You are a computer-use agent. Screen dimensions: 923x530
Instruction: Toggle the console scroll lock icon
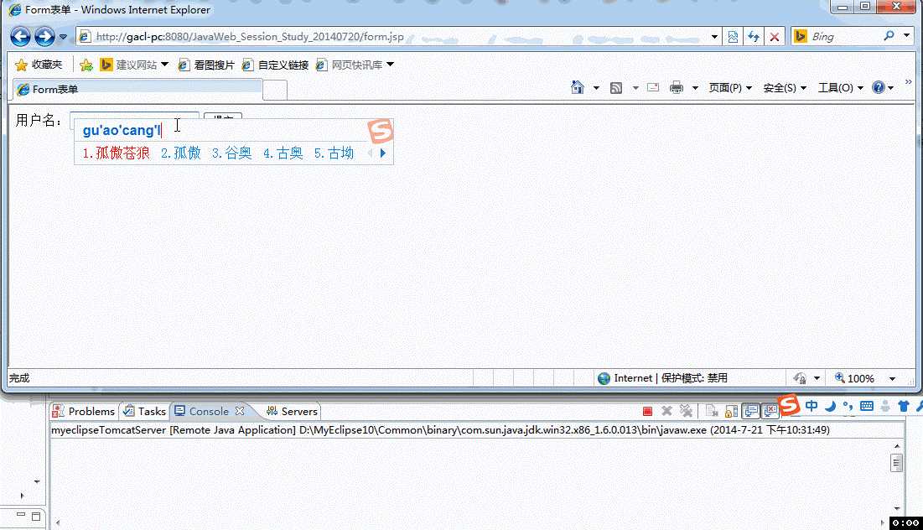[731, 411]
